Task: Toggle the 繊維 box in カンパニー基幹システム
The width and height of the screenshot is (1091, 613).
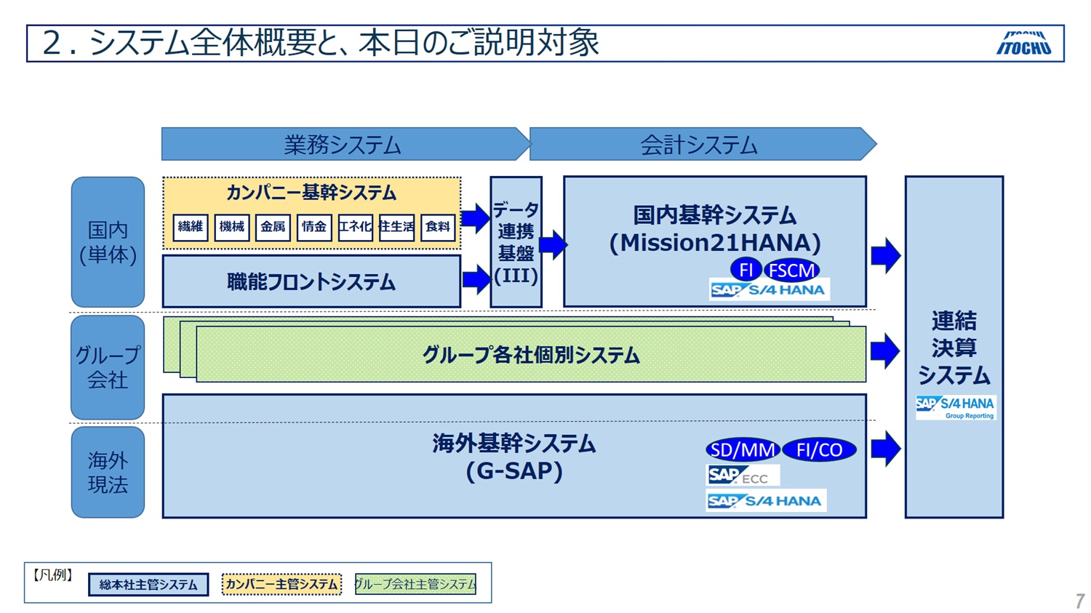Action: click(x=190, y=227)
